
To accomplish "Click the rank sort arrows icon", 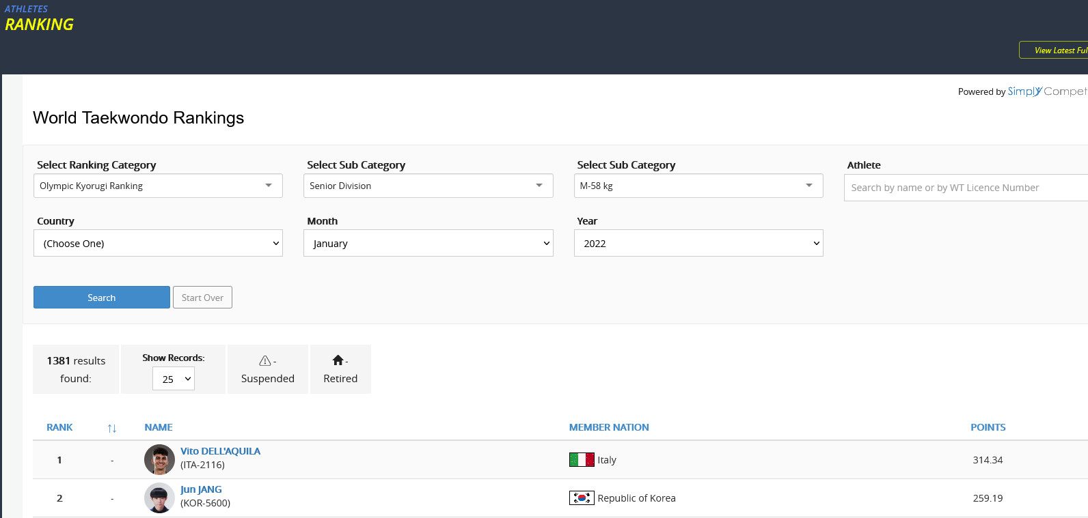I will pyautogui.click(x=112, y=428).
